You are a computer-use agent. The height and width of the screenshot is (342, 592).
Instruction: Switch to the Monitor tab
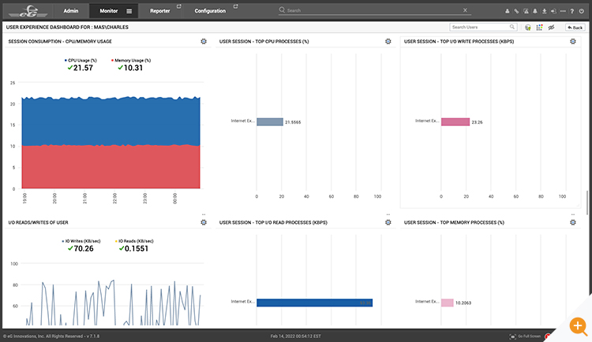(109, 11)
